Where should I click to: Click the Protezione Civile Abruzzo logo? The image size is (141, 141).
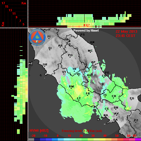[x=37, y=38]
